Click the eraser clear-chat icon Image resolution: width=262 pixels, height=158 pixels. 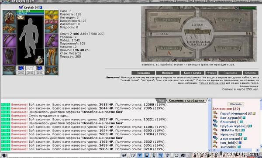coord(133,155)
